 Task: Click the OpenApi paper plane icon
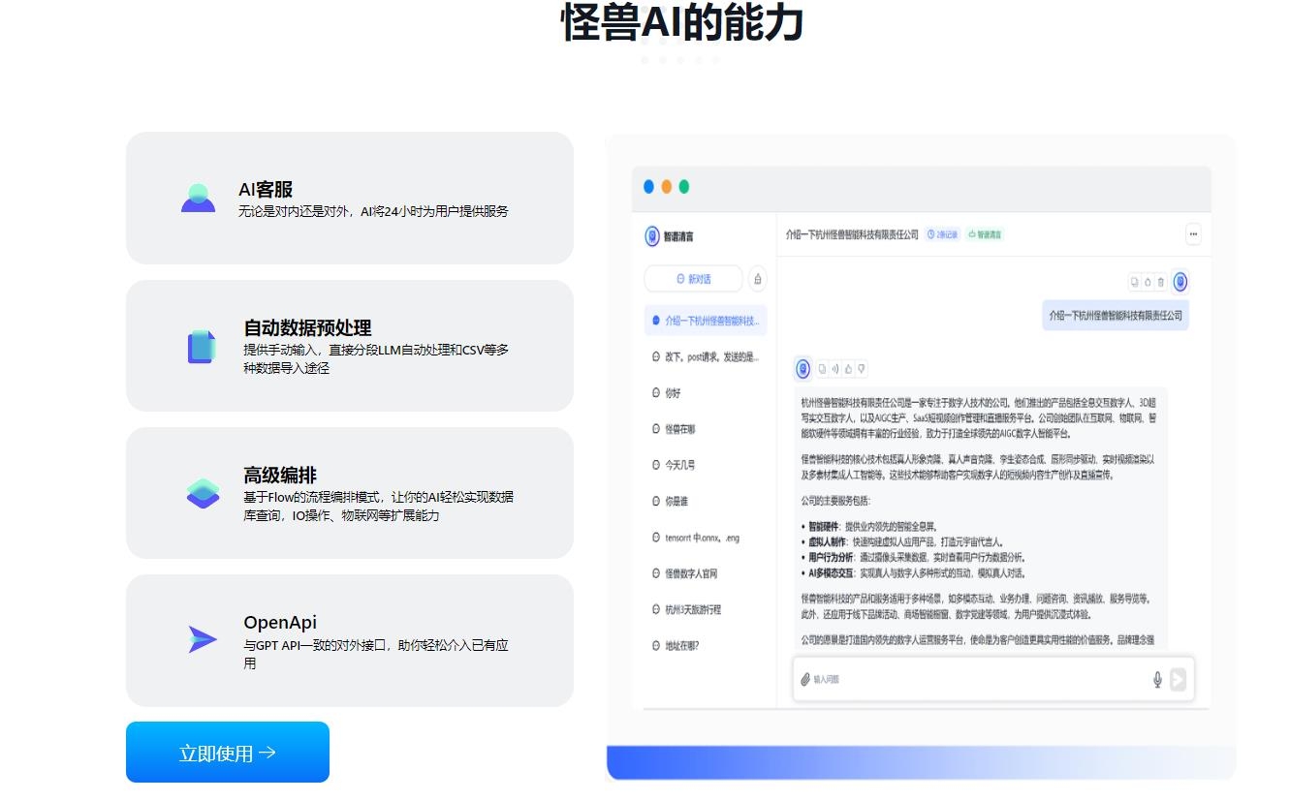[x=202, y=639]
